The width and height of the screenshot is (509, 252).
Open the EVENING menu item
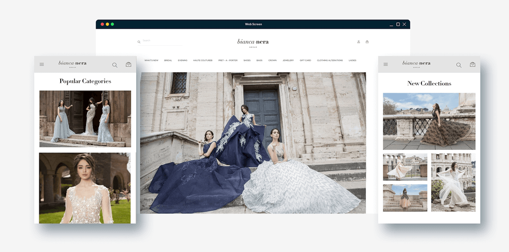click(182, 61)
